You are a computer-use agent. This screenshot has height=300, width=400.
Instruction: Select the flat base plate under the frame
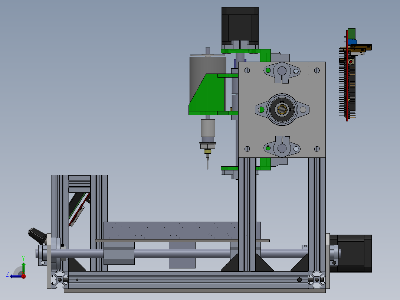coord(195,291)
